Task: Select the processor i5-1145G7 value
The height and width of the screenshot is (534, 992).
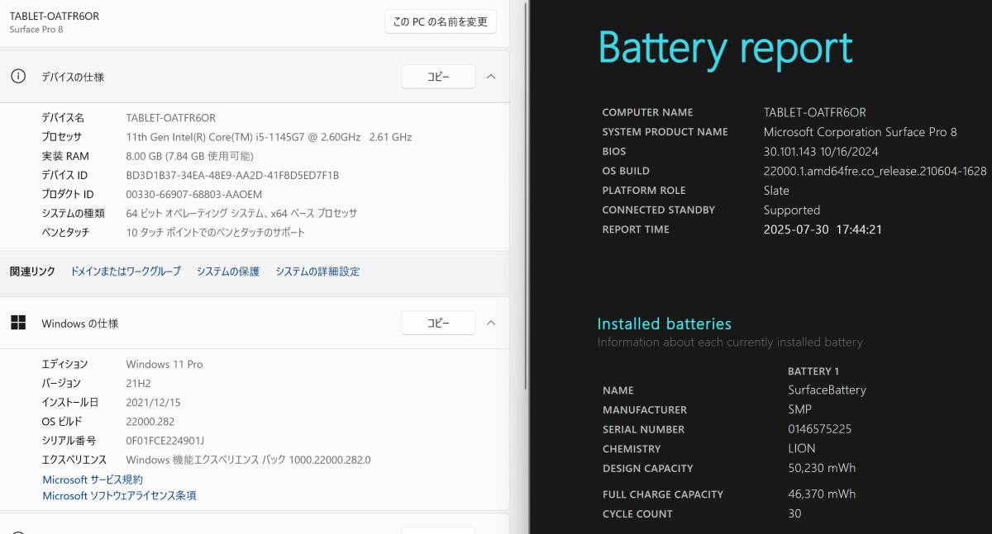Action: pyautogui.click(x=269, y=137)
